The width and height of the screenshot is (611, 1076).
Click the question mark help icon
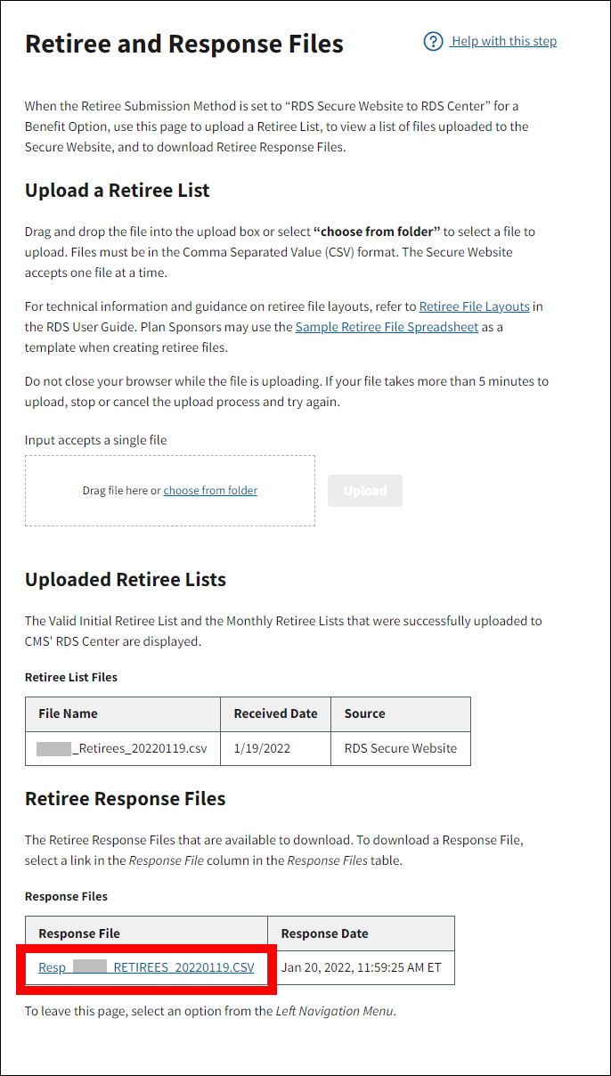433,42
